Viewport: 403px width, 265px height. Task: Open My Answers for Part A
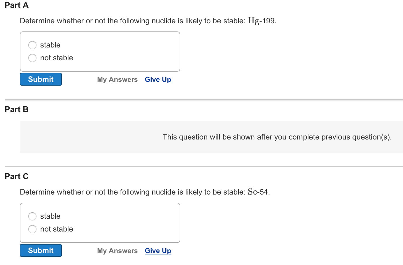[x=117, y=79]
